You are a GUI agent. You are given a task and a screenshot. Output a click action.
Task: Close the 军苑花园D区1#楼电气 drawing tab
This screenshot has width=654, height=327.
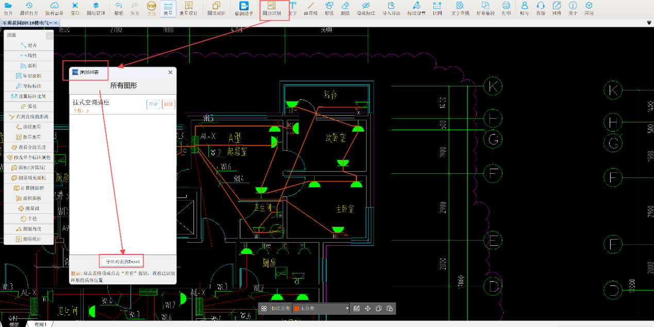56,23
